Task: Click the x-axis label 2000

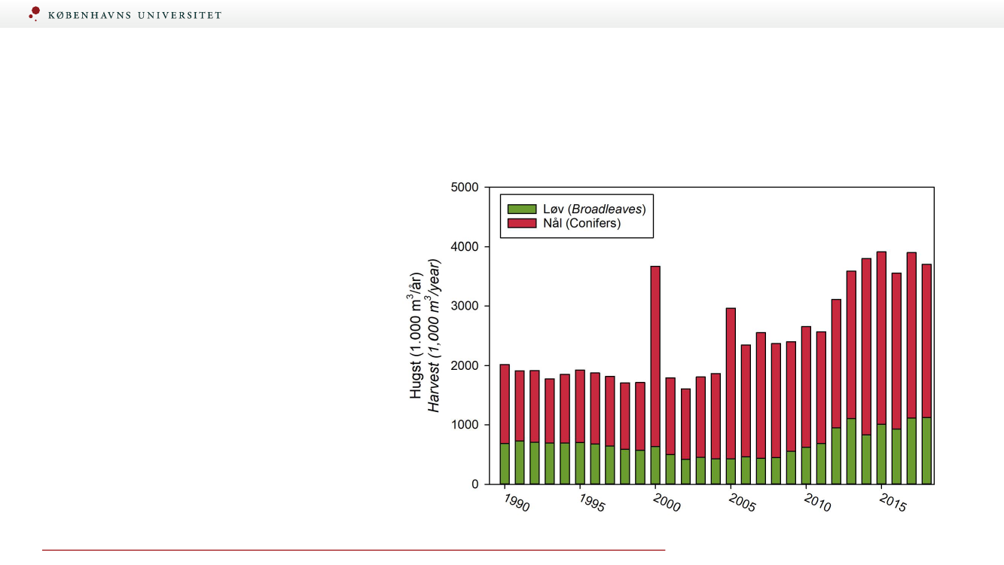Action: (667, 502)
